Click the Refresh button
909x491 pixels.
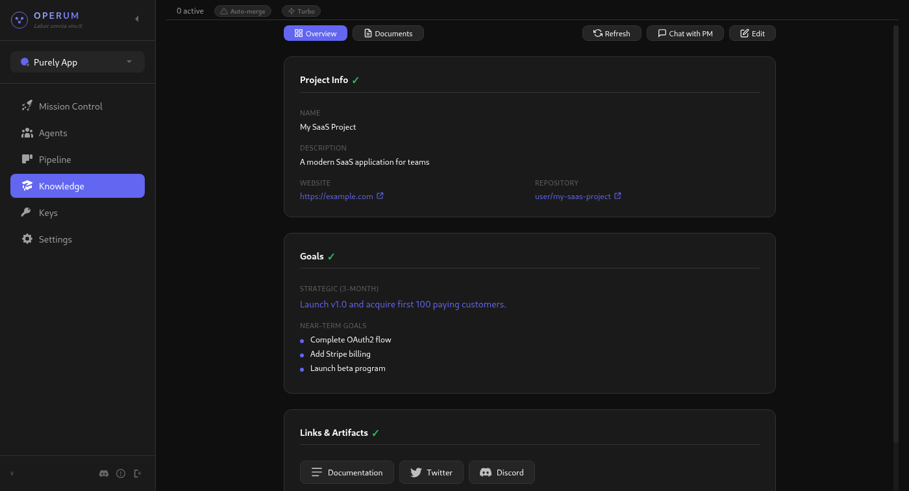click(612, 33)
